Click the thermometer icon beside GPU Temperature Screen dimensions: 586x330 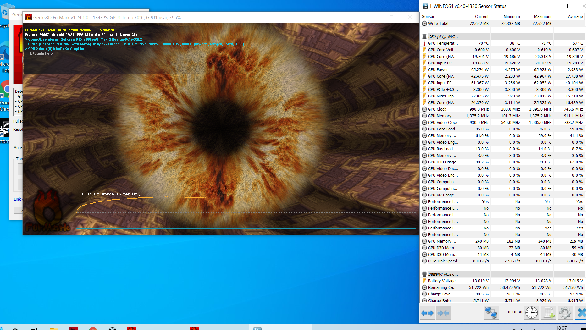coord(424,43)
